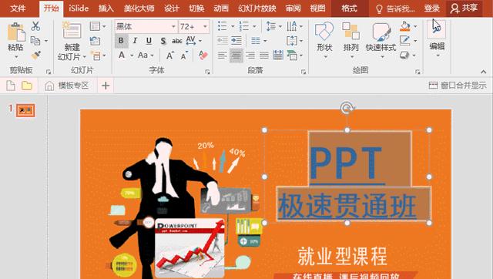Click new document icon below ribbon
This screenshot has height=279, width=493.
coord(10,86)
